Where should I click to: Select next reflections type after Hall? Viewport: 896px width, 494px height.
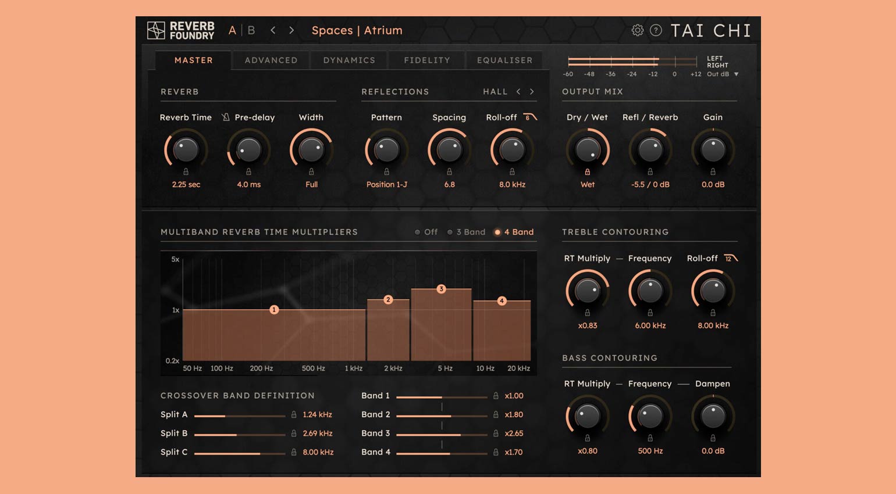[x=532, y=92]
